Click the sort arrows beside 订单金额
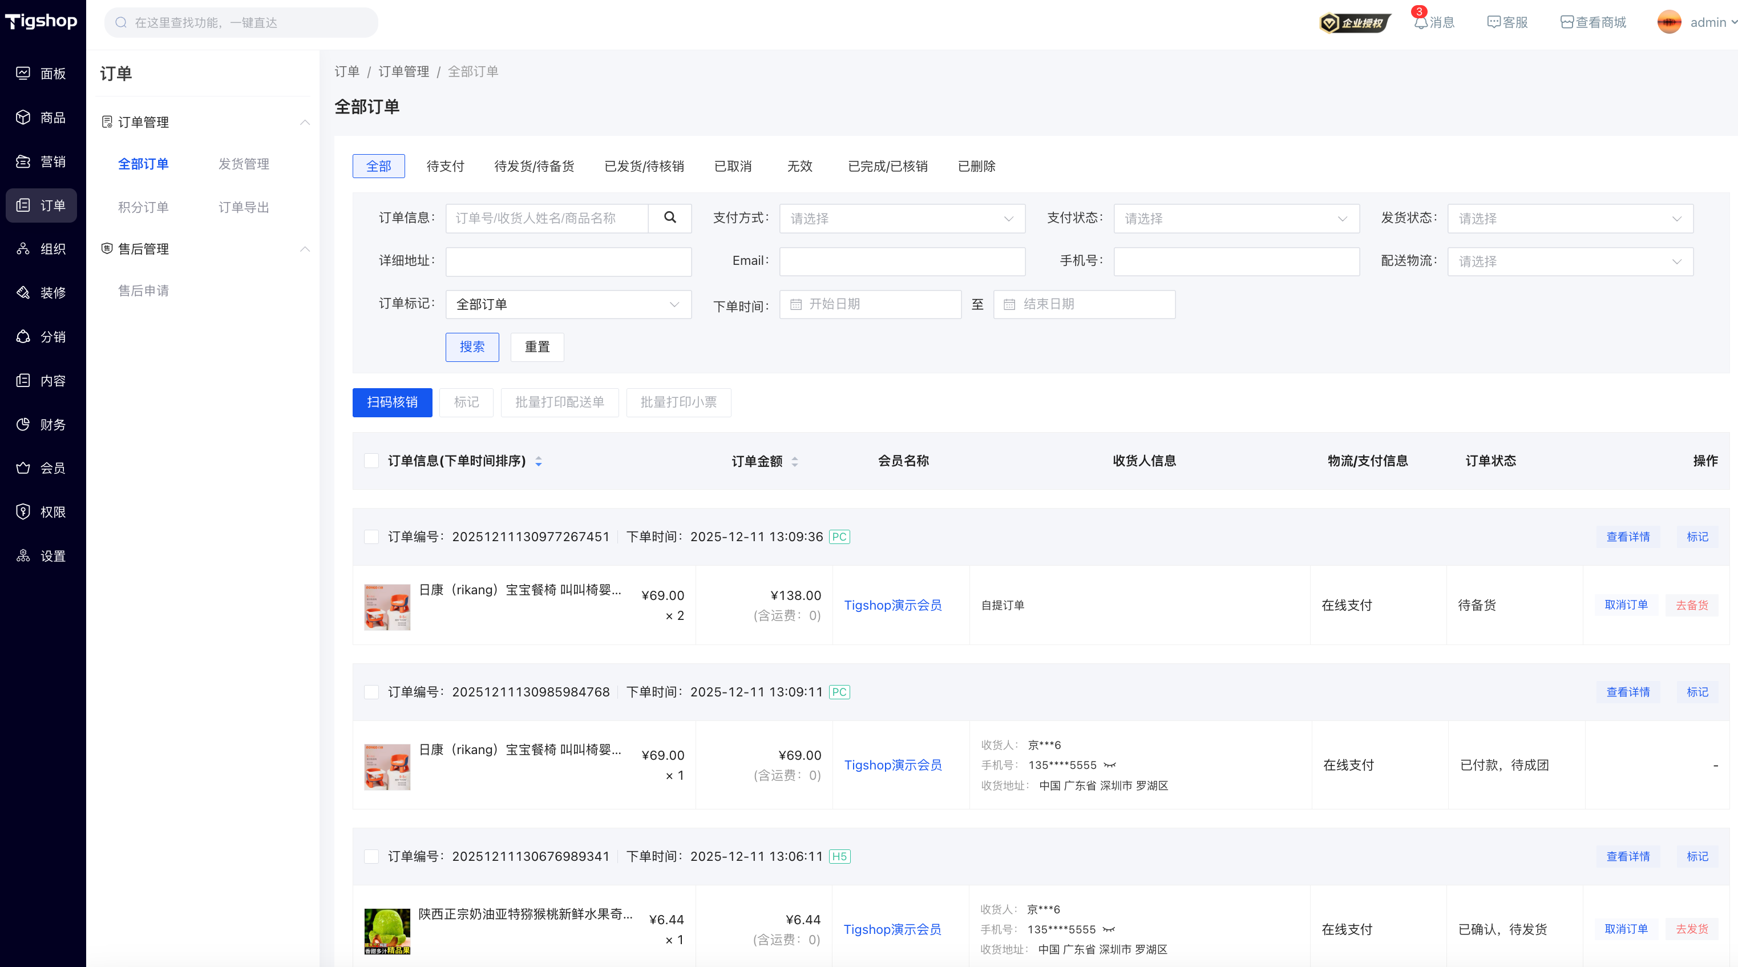 pyautogui.click(x=795, y=462)
